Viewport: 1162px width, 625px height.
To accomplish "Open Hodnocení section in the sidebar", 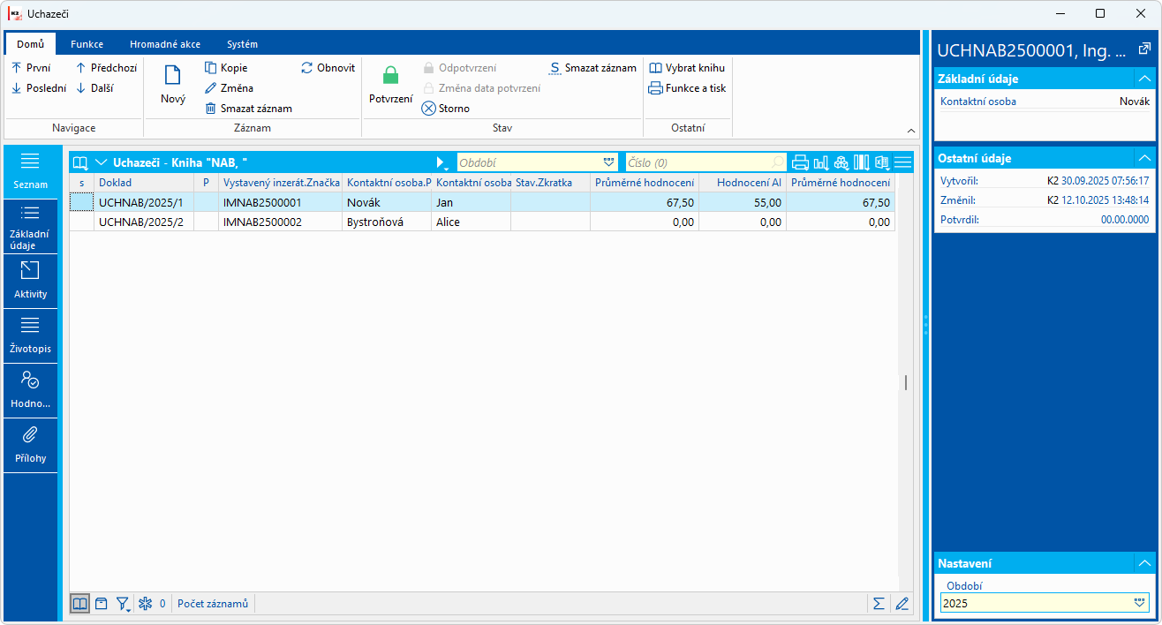I will pos(30,390).
